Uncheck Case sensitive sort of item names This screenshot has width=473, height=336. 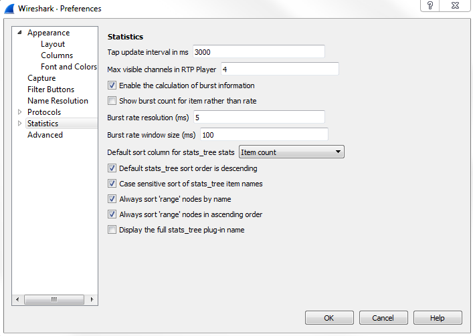pos(112,184)
